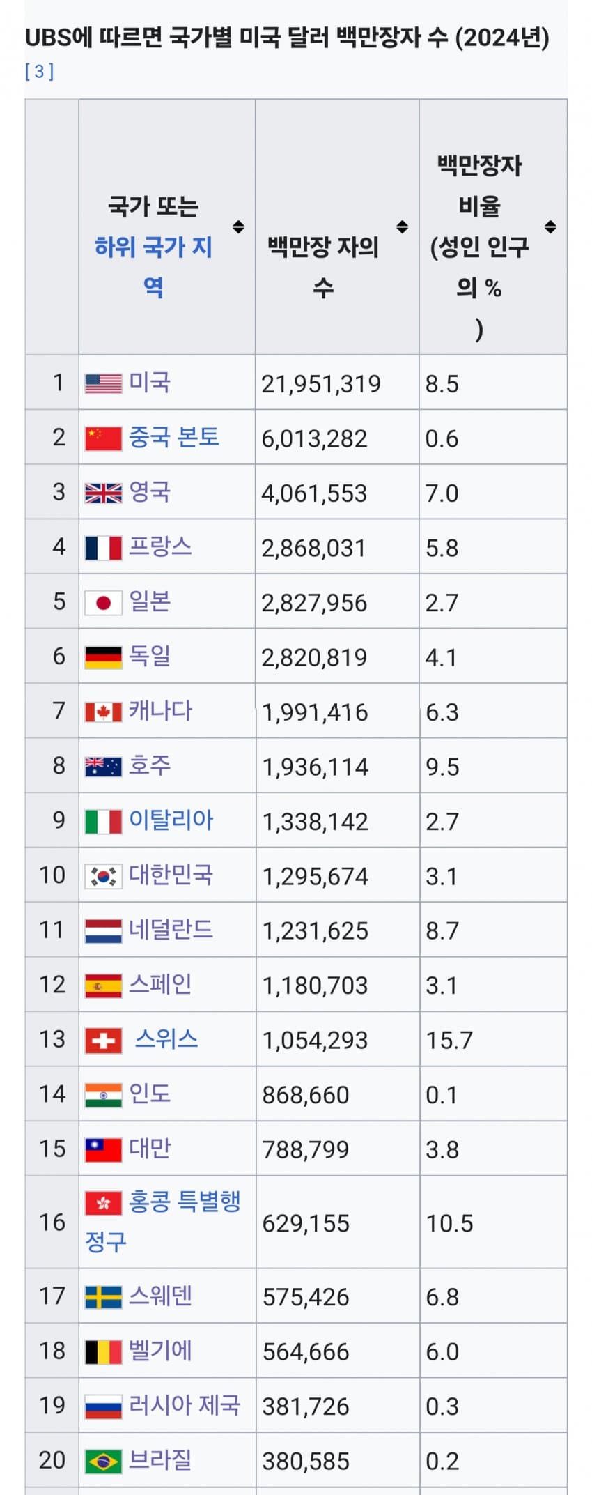The image size is (592, 1495).
Task: Sort by 백만장 자의 수 column arrows
Action: tap(402, 227)
